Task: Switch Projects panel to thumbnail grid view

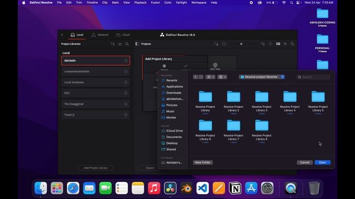Action: point(278,44)
